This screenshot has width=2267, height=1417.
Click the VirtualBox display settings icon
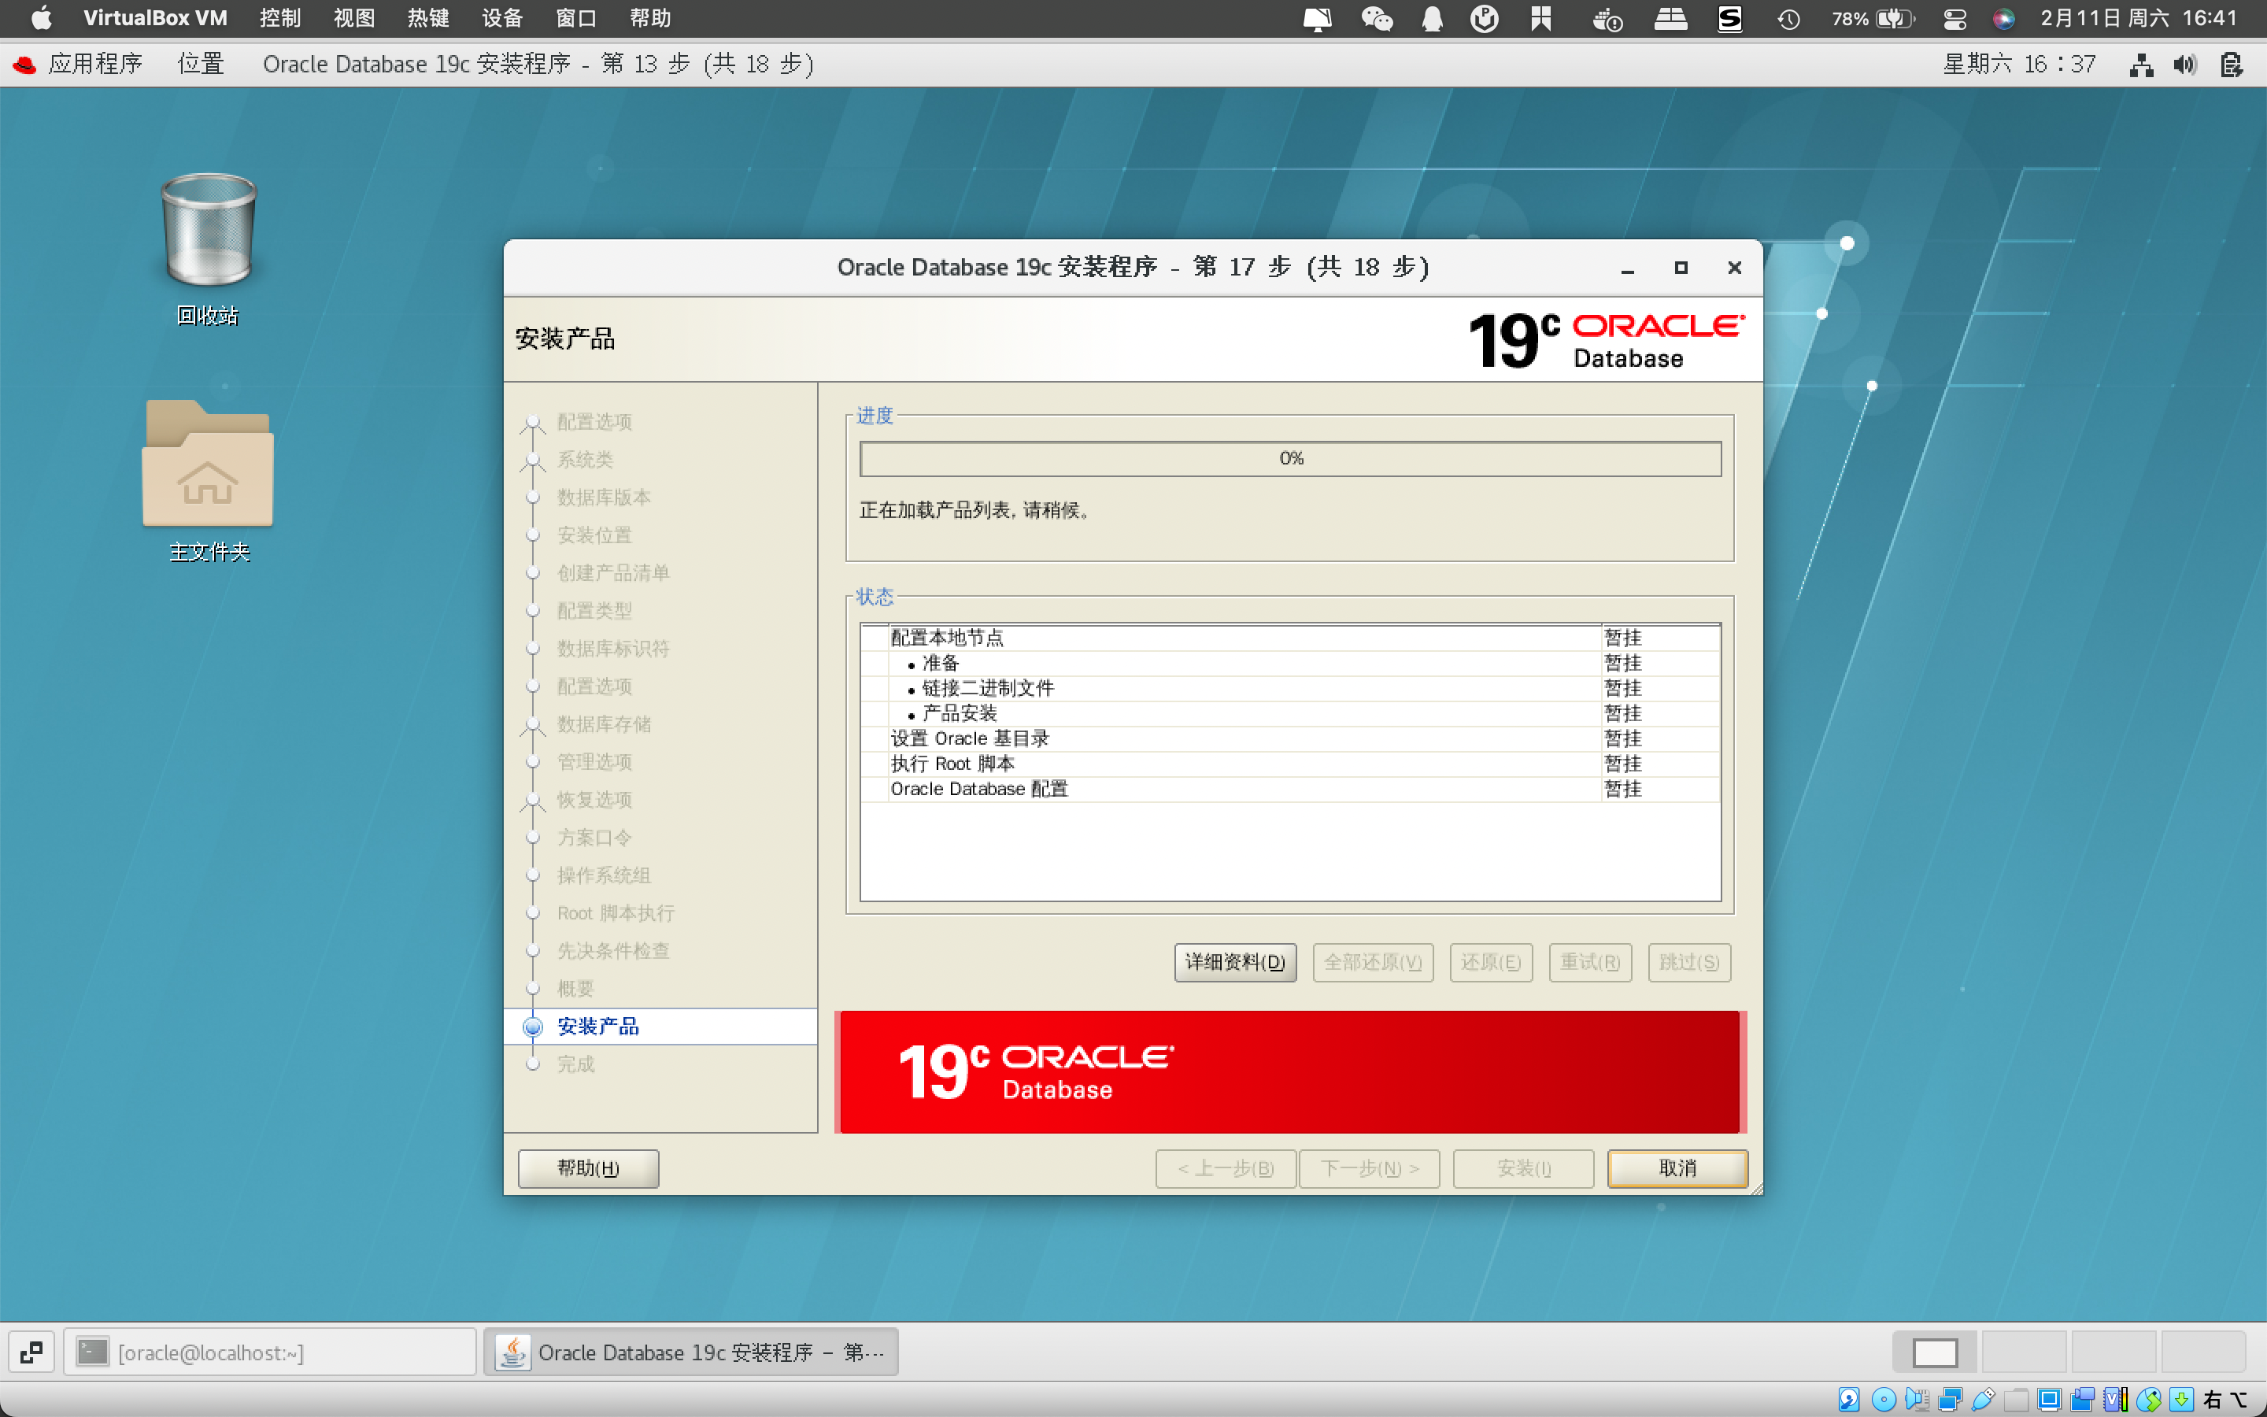(x=2049, y=1399)
